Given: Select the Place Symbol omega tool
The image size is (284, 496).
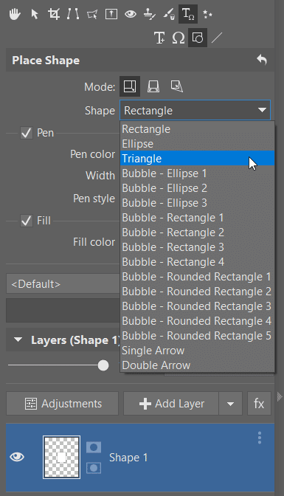Looking at the screenshot, I should click(x=179, y=38).
